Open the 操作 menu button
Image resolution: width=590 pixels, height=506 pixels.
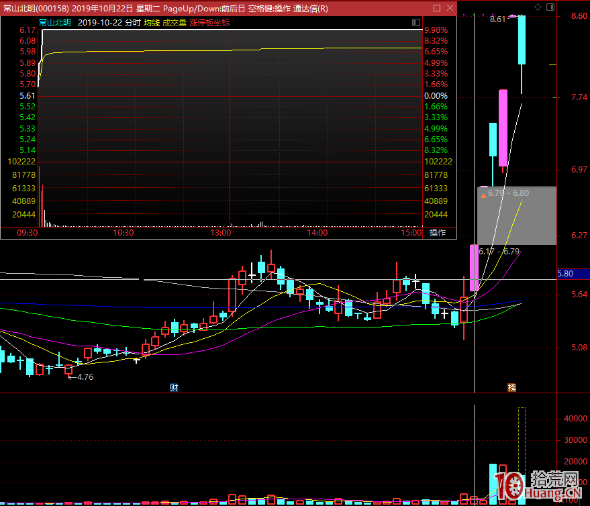click(438, 233)
